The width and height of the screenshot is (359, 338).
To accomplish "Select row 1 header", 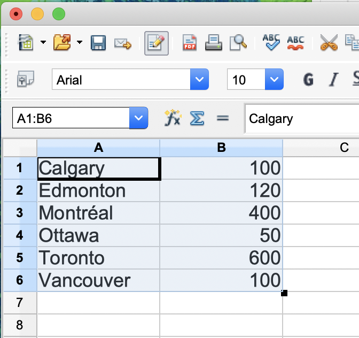I will pyautogui.click(x=20, y=168).
